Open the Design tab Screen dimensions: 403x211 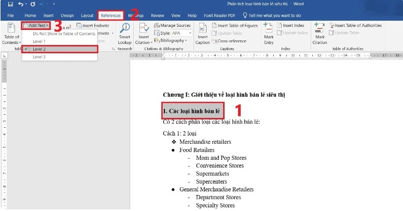pos(67,16)
